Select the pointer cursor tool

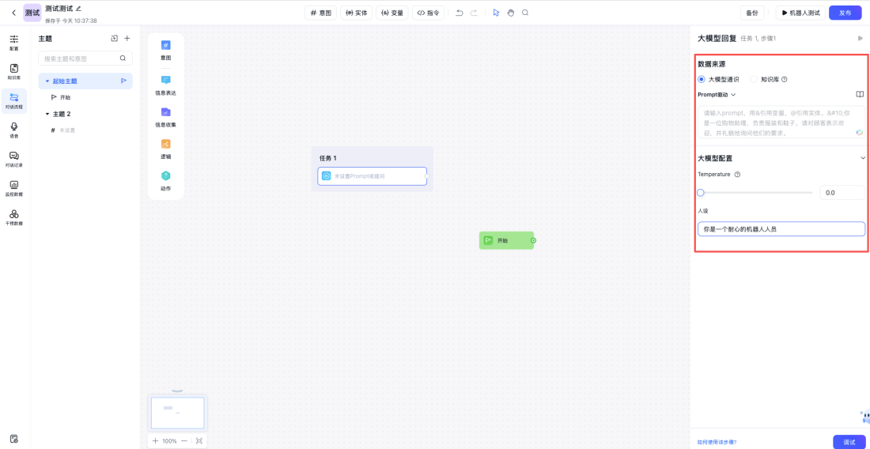coord(497,13)
